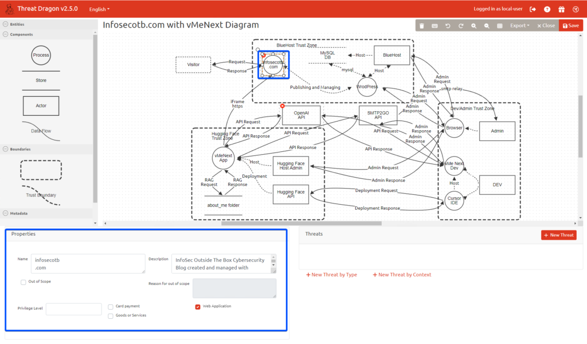
Task: Tick the Card payment checkbox
Action: tap(111, 307)
